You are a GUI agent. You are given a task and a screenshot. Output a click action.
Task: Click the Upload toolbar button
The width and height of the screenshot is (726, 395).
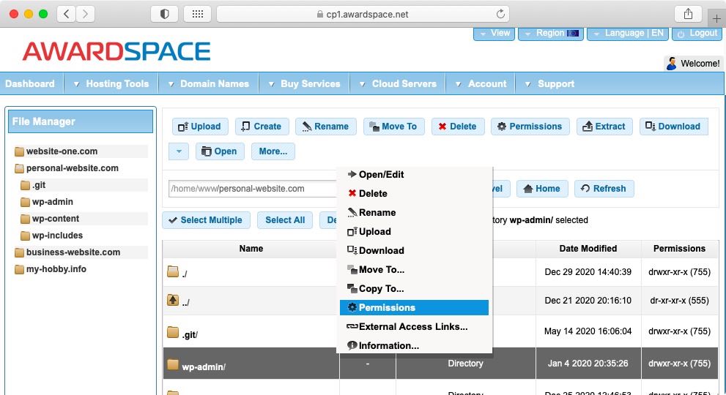[200, 127]
